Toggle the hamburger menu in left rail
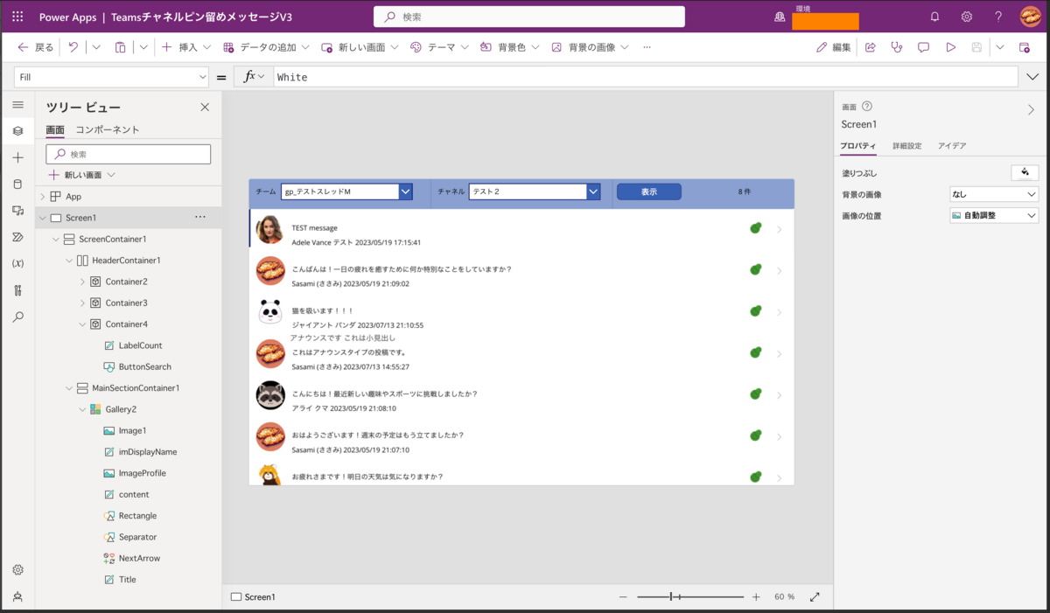 pyautogui.click(x=17, y=104)
